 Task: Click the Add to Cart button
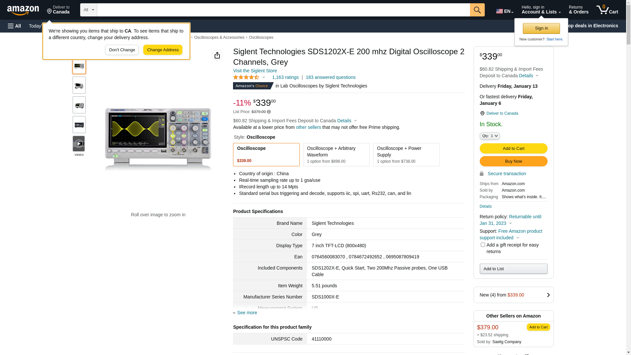(x=513, y=148)
